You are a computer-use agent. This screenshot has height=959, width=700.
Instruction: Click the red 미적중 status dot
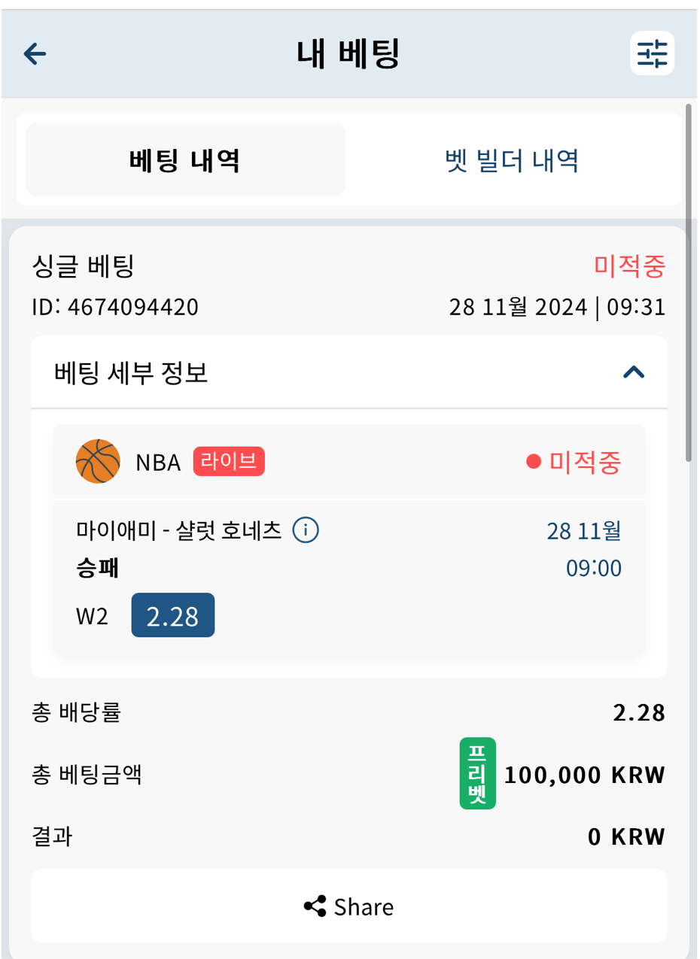coord(534,462)
